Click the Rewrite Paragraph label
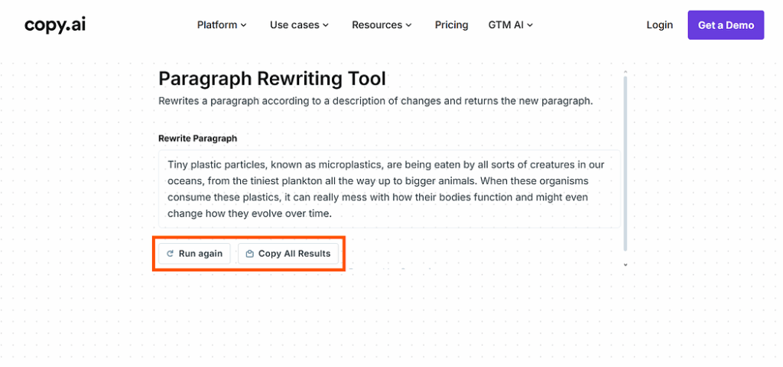The height and width of the screenshot is (367, 783). (x=198, y=138)
